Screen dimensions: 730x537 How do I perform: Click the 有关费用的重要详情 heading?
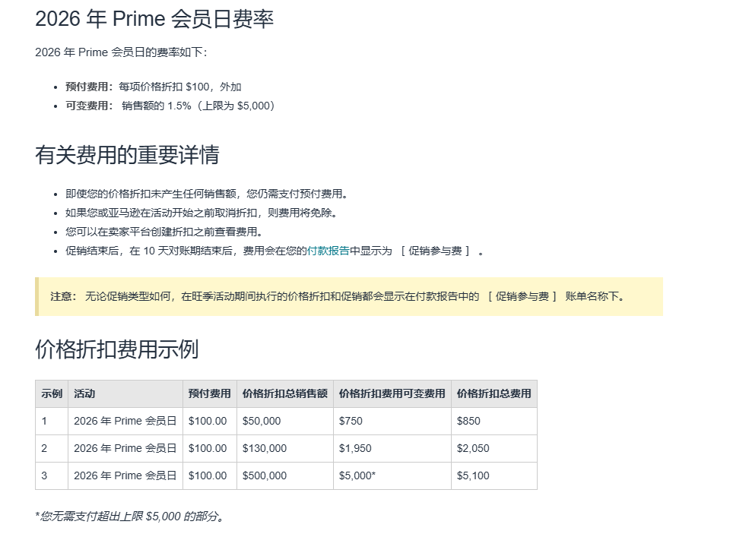[127, 155]
